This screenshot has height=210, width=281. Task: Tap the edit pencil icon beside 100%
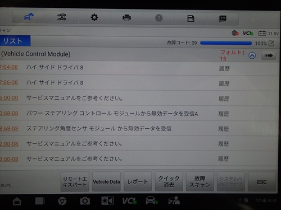(271, 43)
